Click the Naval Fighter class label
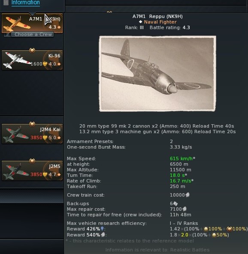Screen dimensions: 248x254 [x=160, y=22]
